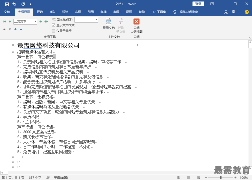Move selected item down in outline
Viewport: 252px width, 180px height.
pos(10,29)
